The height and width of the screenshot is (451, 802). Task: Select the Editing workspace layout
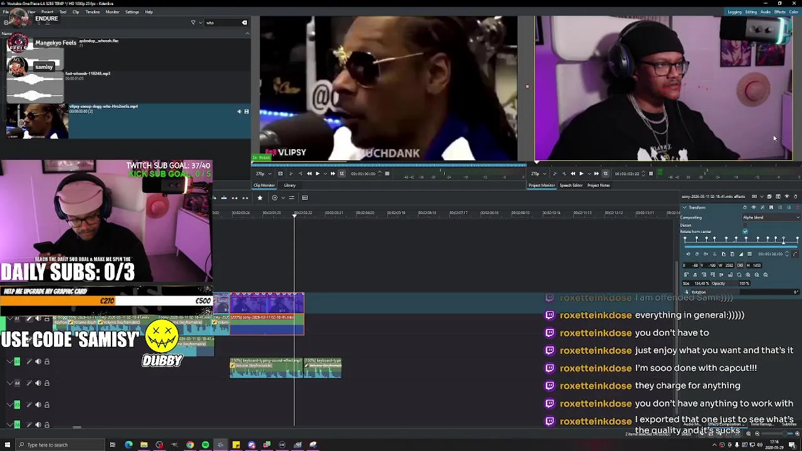[751, 12]
